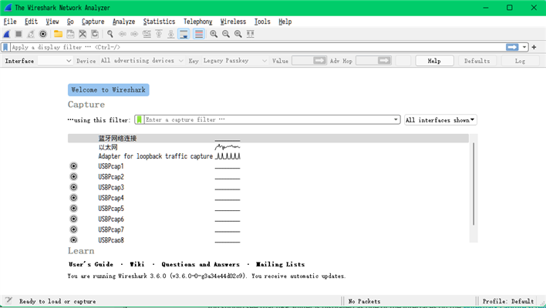Expand capture filter history dropdown arrow

396,119
